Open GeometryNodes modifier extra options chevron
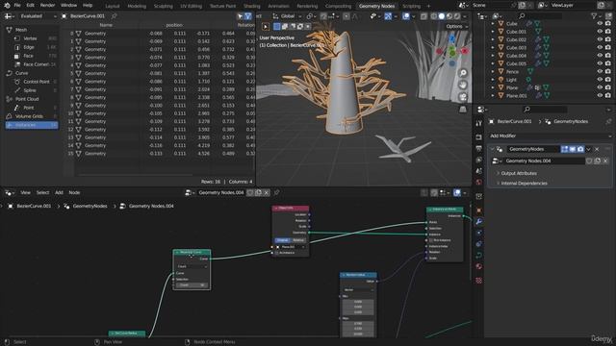 [588, 149]
